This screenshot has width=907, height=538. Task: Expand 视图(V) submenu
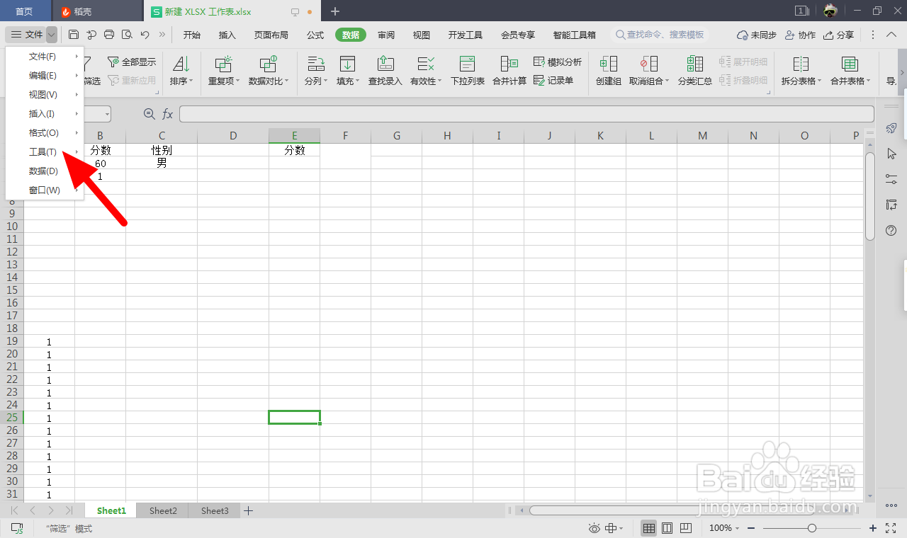(45, 94)
